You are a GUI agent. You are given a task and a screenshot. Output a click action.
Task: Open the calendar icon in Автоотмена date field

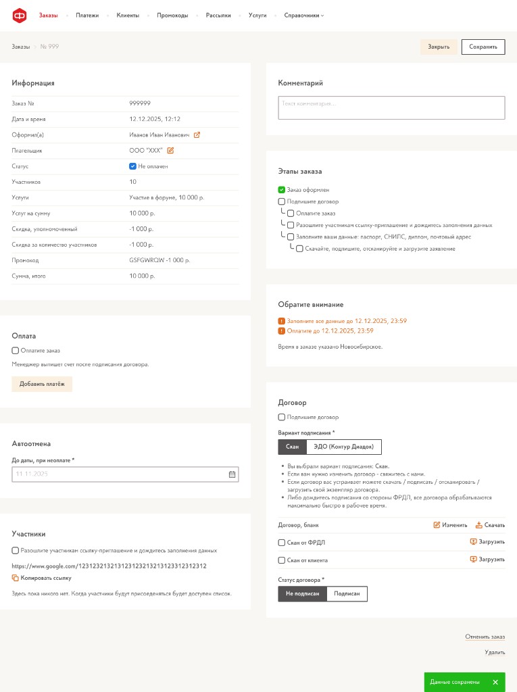[x=232, y=474]
